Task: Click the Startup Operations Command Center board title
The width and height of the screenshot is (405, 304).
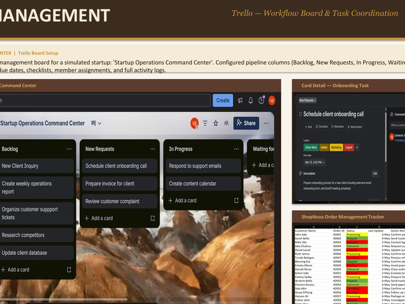Action: point(43,123)
